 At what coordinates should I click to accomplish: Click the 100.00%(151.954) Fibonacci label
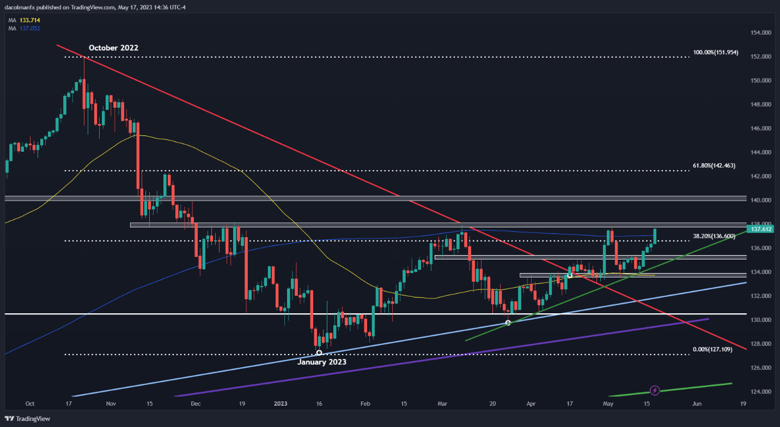pos(715,52)
